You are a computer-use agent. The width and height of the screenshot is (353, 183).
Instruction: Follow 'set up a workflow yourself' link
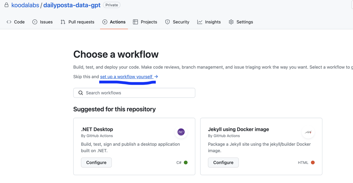129,77
